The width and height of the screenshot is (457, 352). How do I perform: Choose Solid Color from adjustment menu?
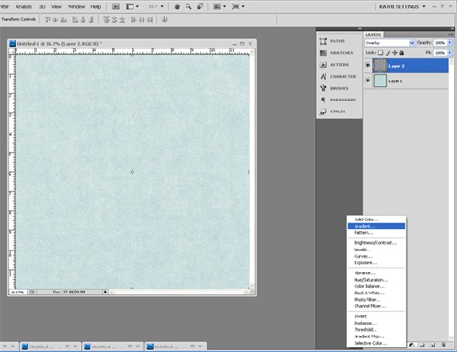[x=377, y=219]
